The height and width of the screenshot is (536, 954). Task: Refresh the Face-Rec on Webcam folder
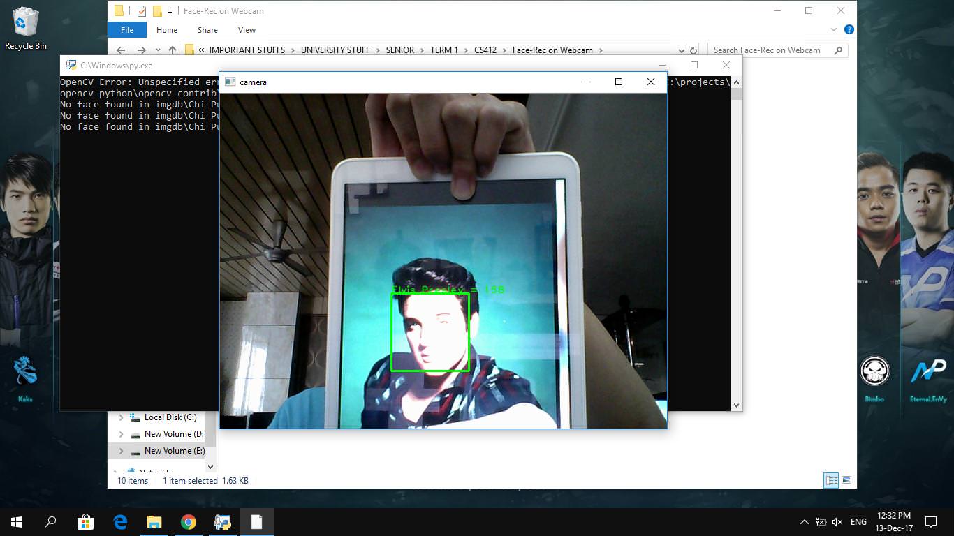point(694,50)
